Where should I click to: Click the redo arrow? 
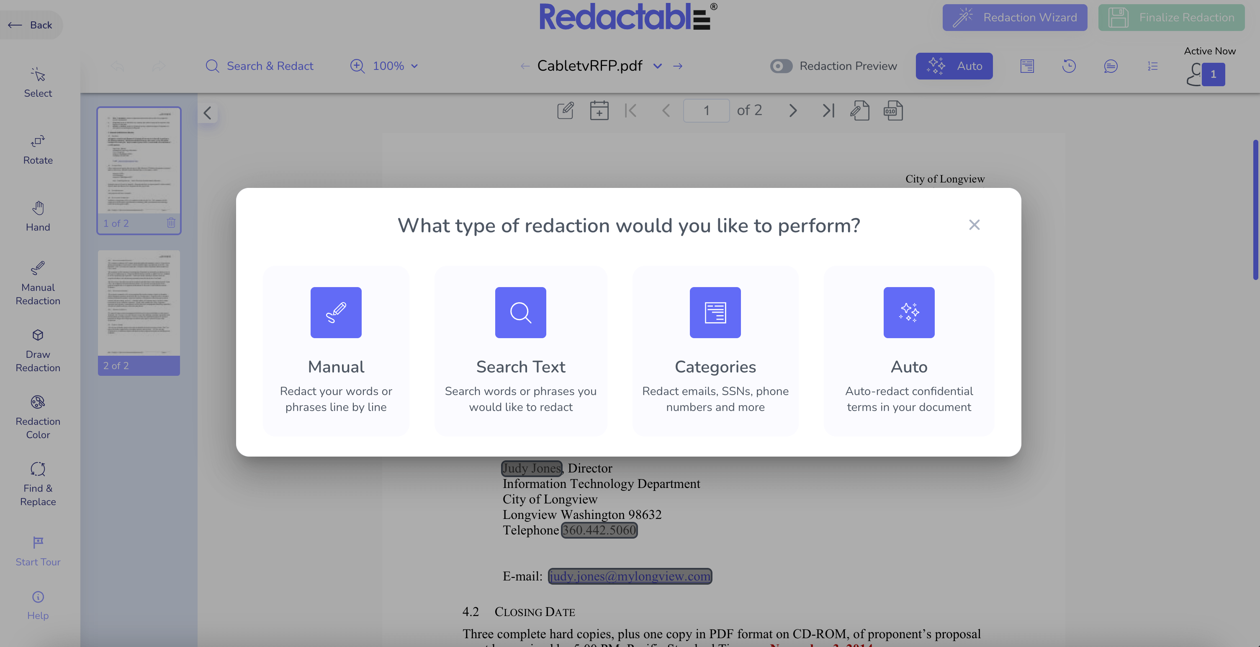(x=159, y=66)
